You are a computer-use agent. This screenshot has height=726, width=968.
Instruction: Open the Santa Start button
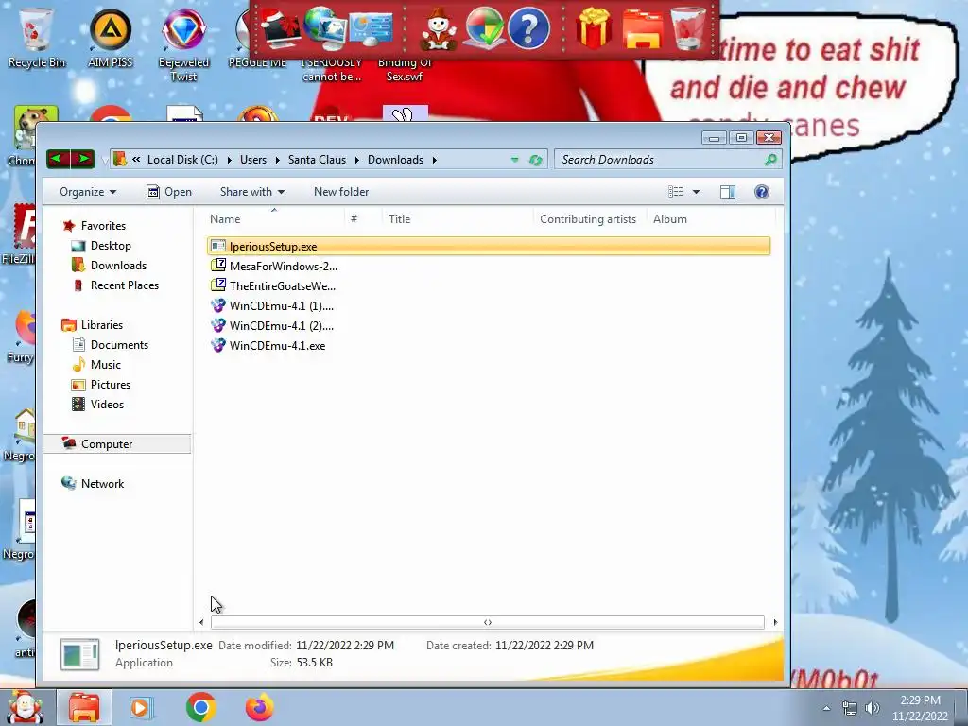pos(26,707)
